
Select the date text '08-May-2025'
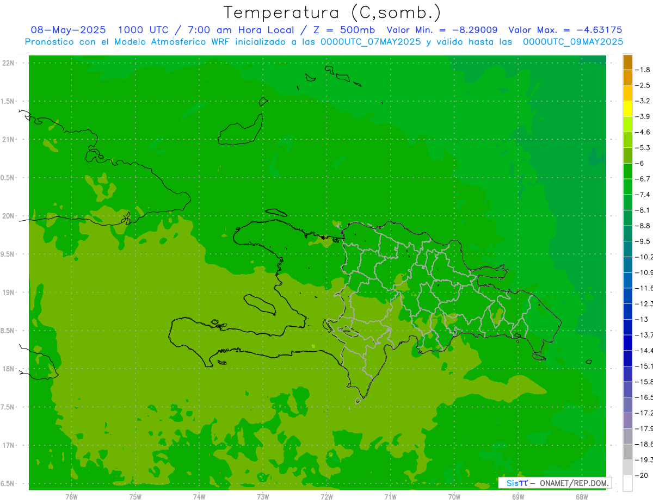click(69, 30)
